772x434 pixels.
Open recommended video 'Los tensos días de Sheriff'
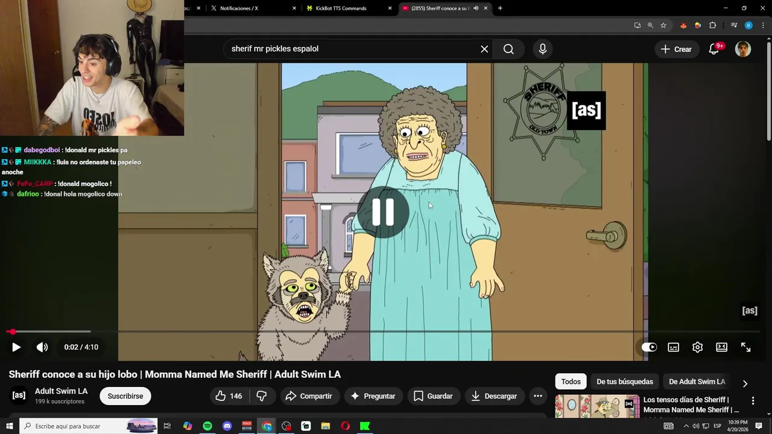click(691, 404)
